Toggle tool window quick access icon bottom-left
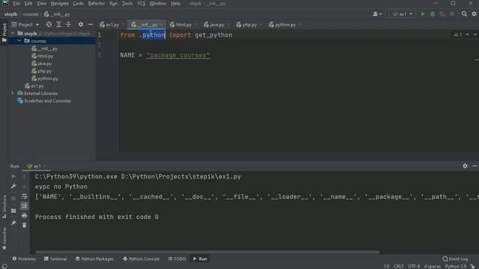The width and height of the screenshot is (479, 269). tap(4, 266)
